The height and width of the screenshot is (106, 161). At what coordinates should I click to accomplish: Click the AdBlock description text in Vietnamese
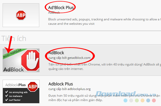(105, 67)
